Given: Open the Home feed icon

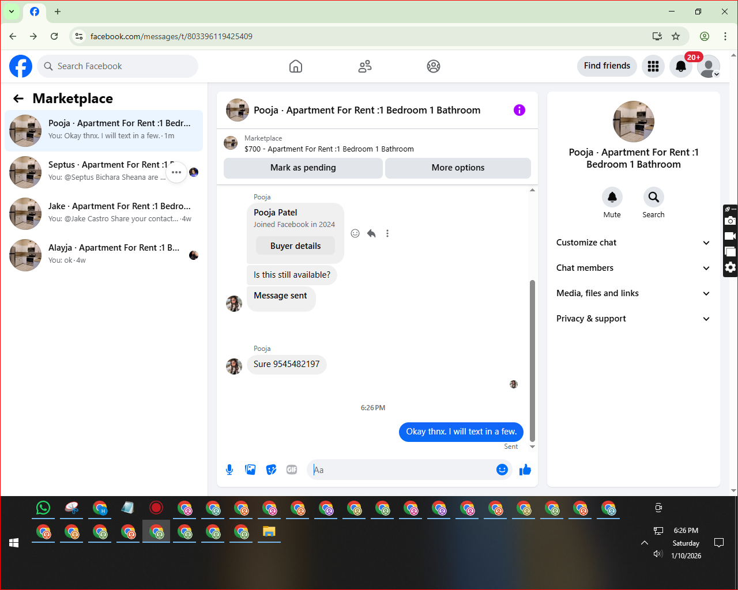Looking at the screenshot, I should [x=296, y=66].
